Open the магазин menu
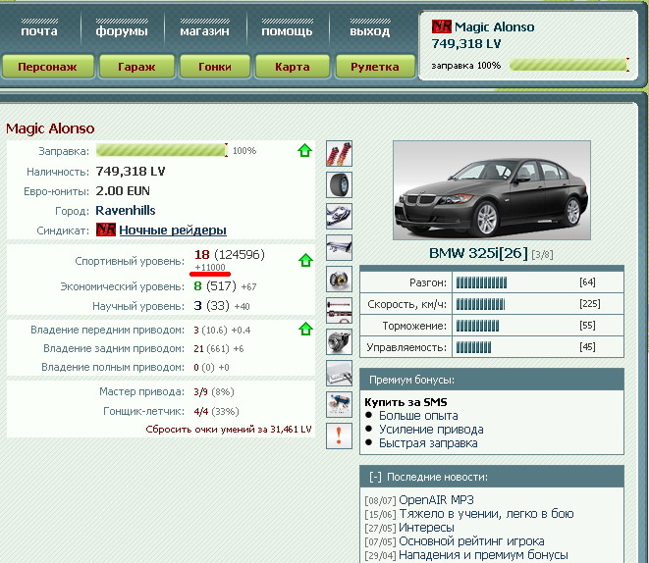 click(x=204, y=31)
